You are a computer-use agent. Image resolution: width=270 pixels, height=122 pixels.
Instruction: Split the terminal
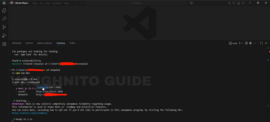(247, 43)
